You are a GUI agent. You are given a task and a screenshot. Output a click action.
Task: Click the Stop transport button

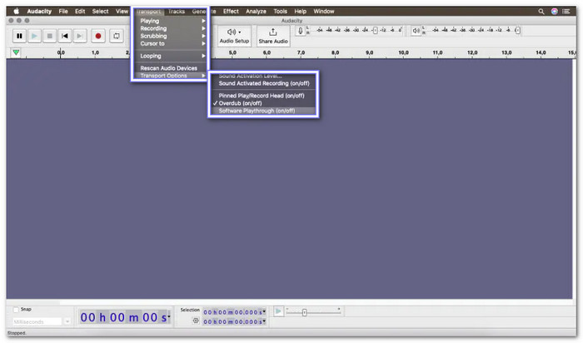49,36
